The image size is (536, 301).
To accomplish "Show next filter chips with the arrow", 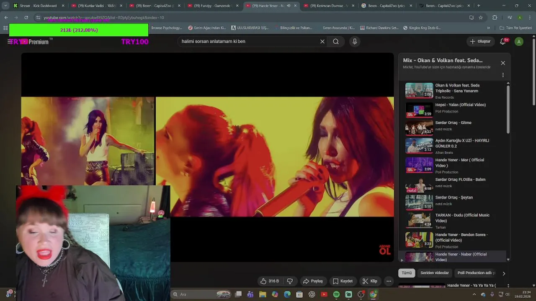I will point(504,273).
